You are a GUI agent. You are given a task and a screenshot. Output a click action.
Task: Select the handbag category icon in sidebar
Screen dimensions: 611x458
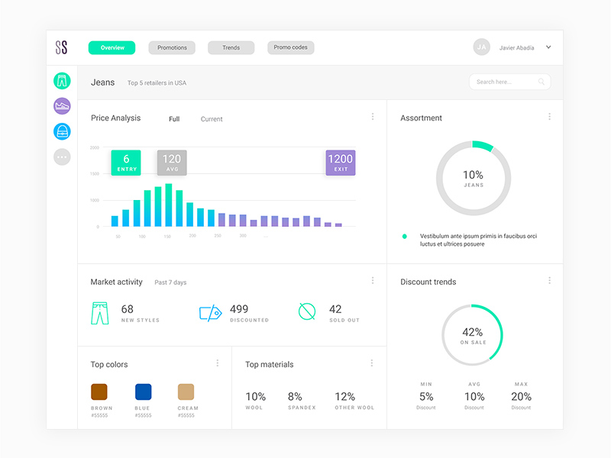coord(61,131)
